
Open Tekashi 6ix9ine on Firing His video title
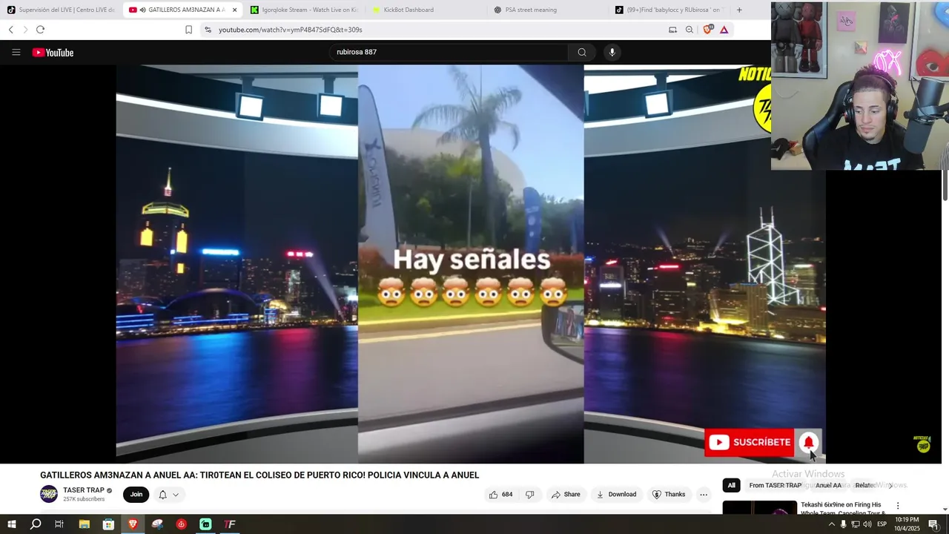click(843, 508)
